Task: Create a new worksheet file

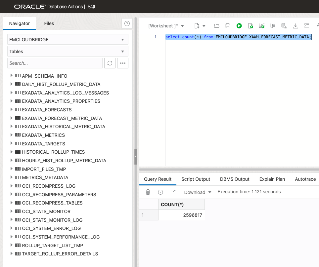Action: (197, 26)
